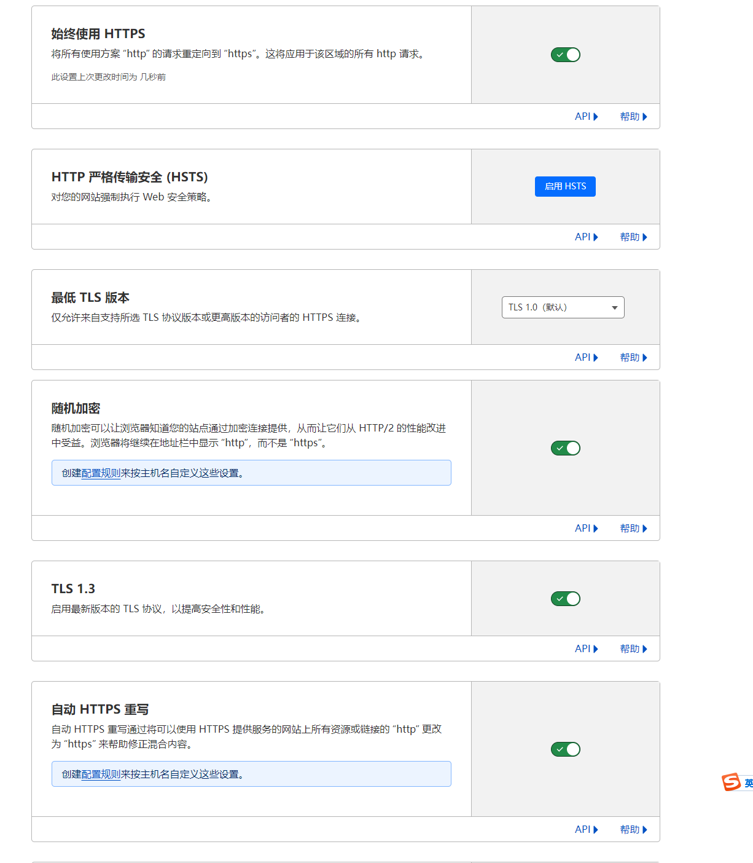
Task: Open 帮助 under 始终使用 HTTPS
Action: tap(633, 117)
